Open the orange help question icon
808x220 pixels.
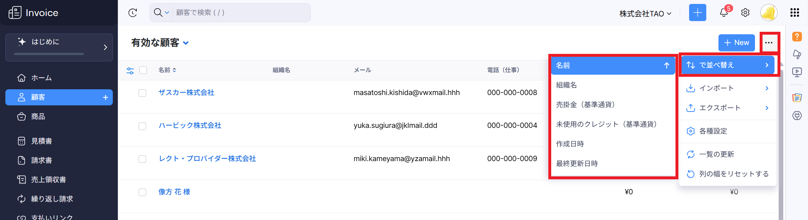[x=797, y=36]
